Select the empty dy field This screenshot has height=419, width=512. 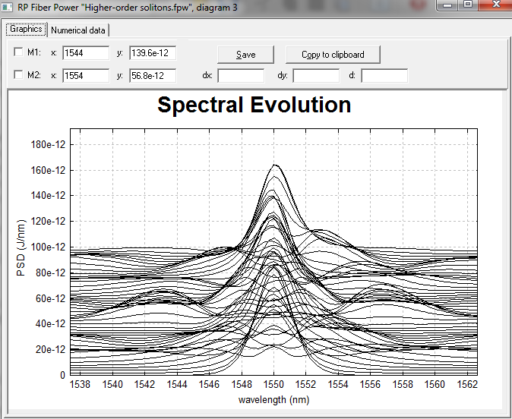(x=315, y=76)
